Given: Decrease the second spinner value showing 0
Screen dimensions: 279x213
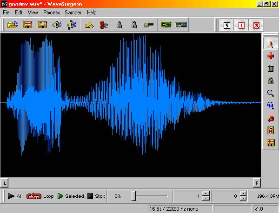Looking at the screenshot, I should point(243,199).
